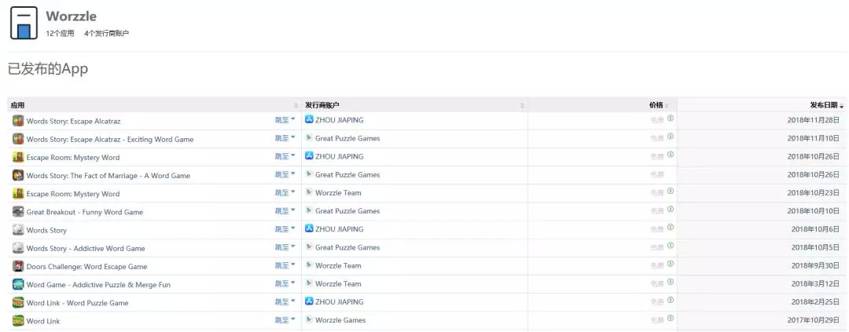Image resolution: width=849 pixels, height=332 pixels.
Task: Click app icon of Escape Alcatraz - Exciting Word Game
Action: click(18, 139)
